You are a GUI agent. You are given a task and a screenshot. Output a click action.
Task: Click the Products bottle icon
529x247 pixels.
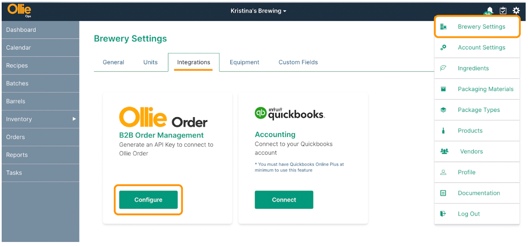[443, 131]
